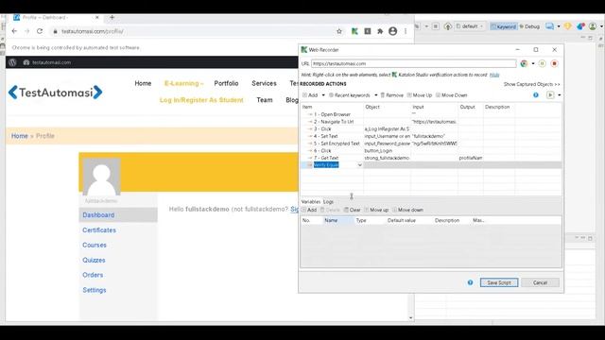Click the Home breadcrumb link

point(19,136)
